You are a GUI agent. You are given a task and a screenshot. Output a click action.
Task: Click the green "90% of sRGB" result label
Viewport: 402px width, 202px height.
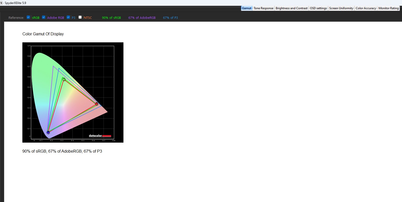click(111, 18)
